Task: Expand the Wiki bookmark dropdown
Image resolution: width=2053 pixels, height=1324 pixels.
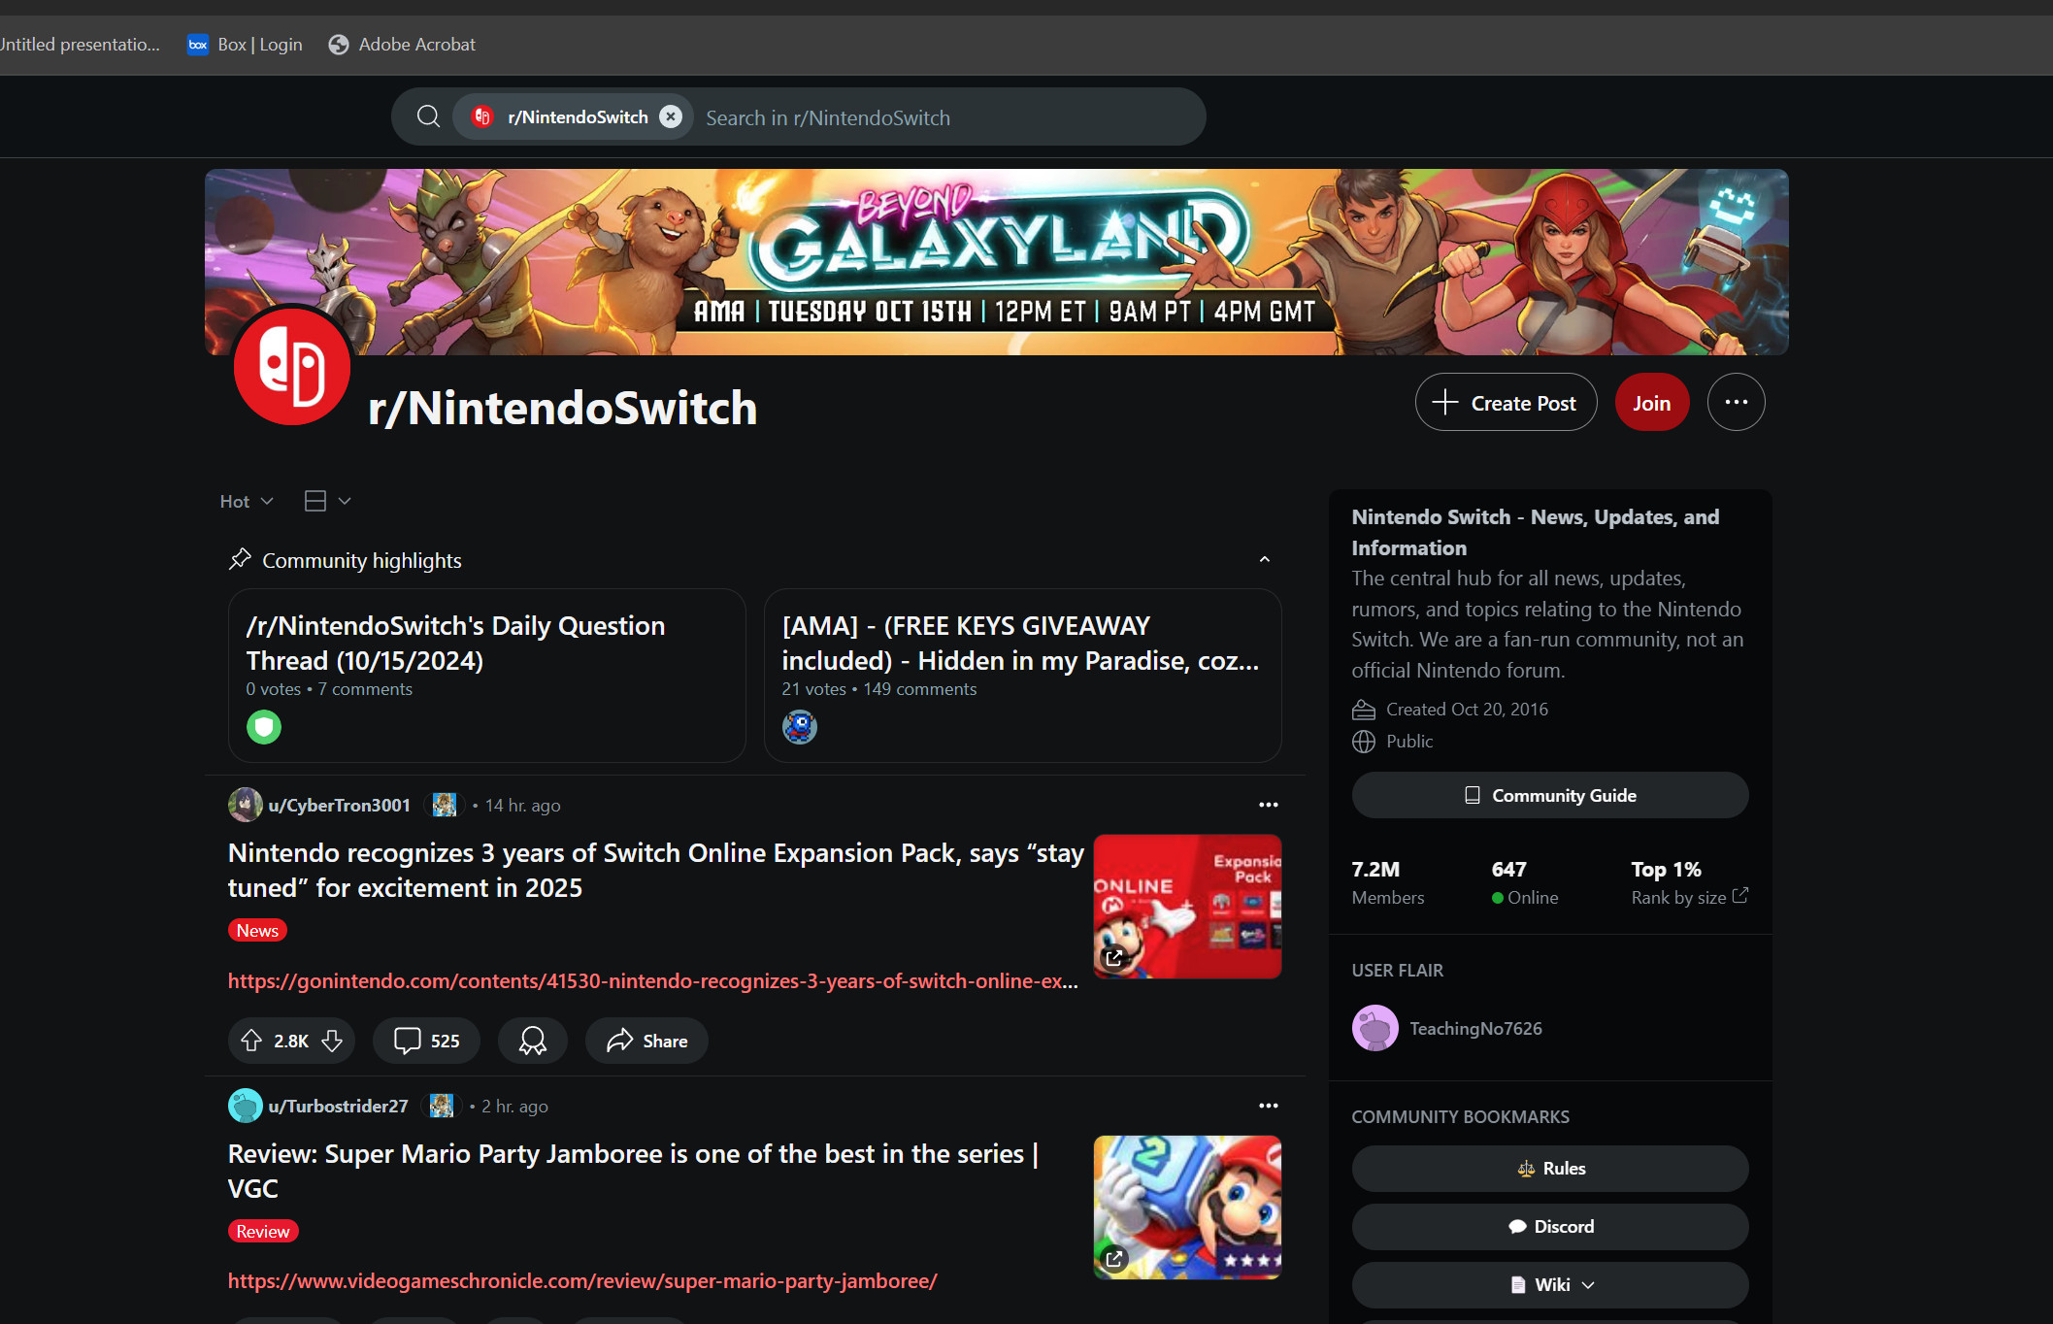Action: click(1550, 1285)
